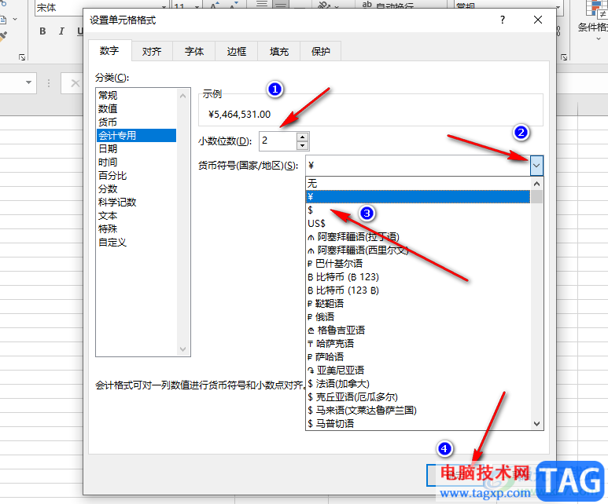
Task: Open clipboard group dialog launcher
Action: tap(22, 57)
